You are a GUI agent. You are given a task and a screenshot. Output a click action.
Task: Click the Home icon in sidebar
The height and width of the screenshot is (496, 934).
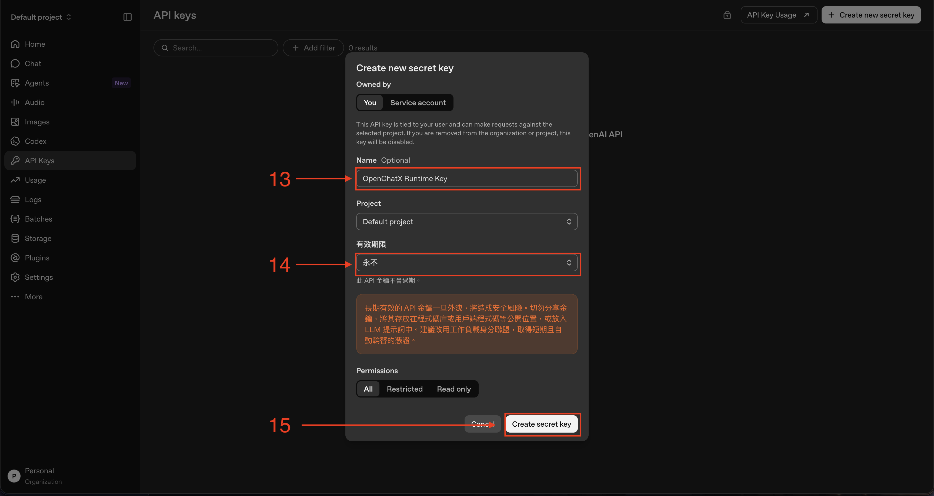coord(15,44)
